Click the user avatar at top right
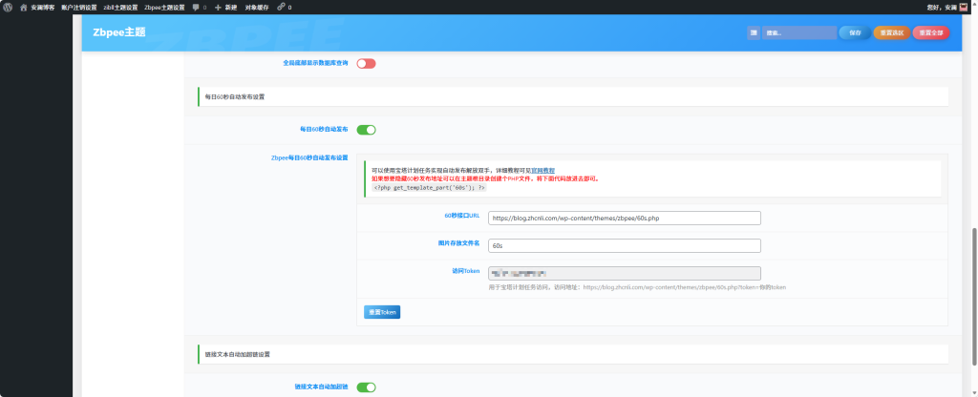The image size is (978, 397). 963,7
